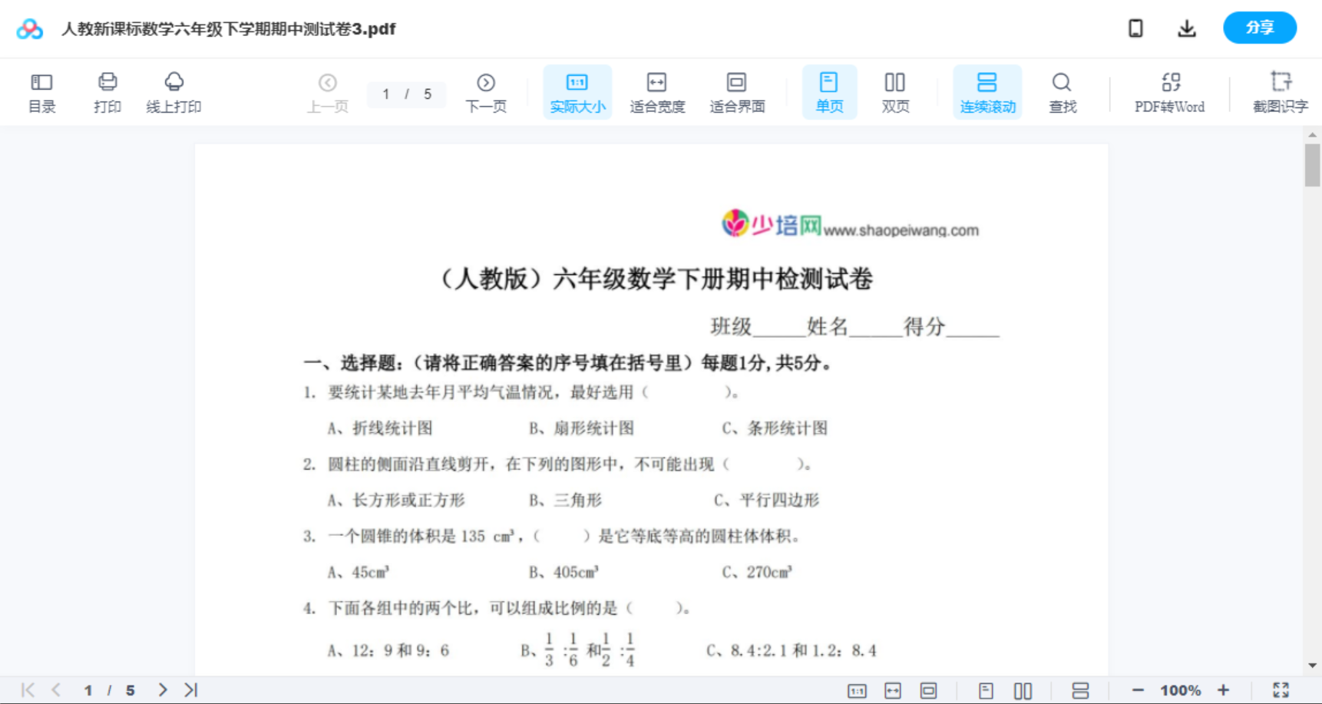The height and width of the screenshot is (704, 1322).
Task: Open mobile view with the phone icon
Action: click(1135, 28)
